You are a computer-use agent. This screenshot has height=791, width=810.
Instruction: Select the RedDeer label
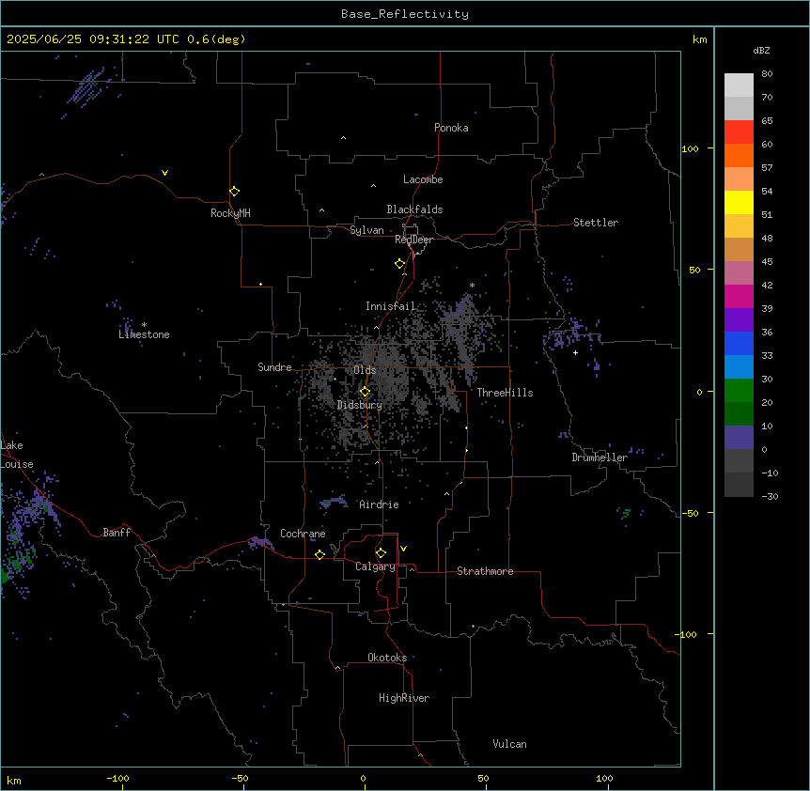click(x=414, y=240)
